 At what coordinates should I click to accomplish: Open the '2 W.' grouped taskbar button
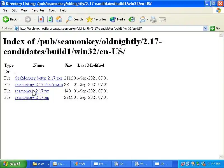click(x=40, y=164)
